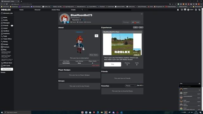The height and width of the screenshot is (114, 203).
Task: Open the Home sidebar item
Action: tap(4, 17)
